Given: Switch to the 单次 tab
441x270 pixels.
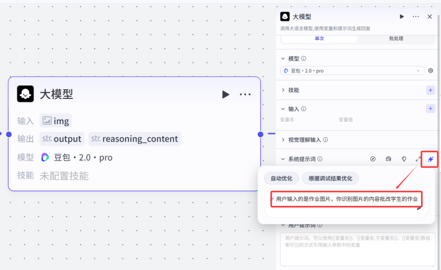Looking at the screenshot, I should click(x=319, y=38).
